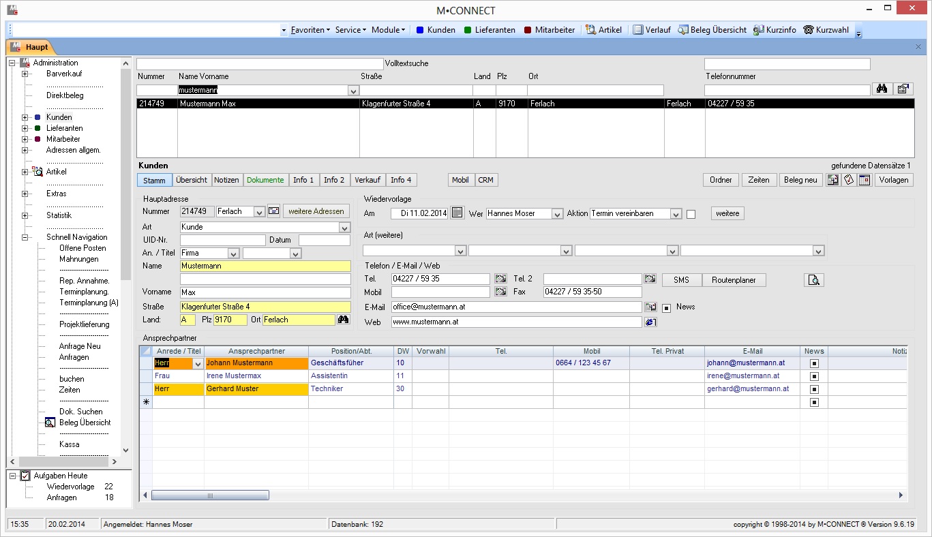This screenshot has width=932, height=537.
Task: Open the Art dropdown showing Kunde
Action: (x=344, y=228)
